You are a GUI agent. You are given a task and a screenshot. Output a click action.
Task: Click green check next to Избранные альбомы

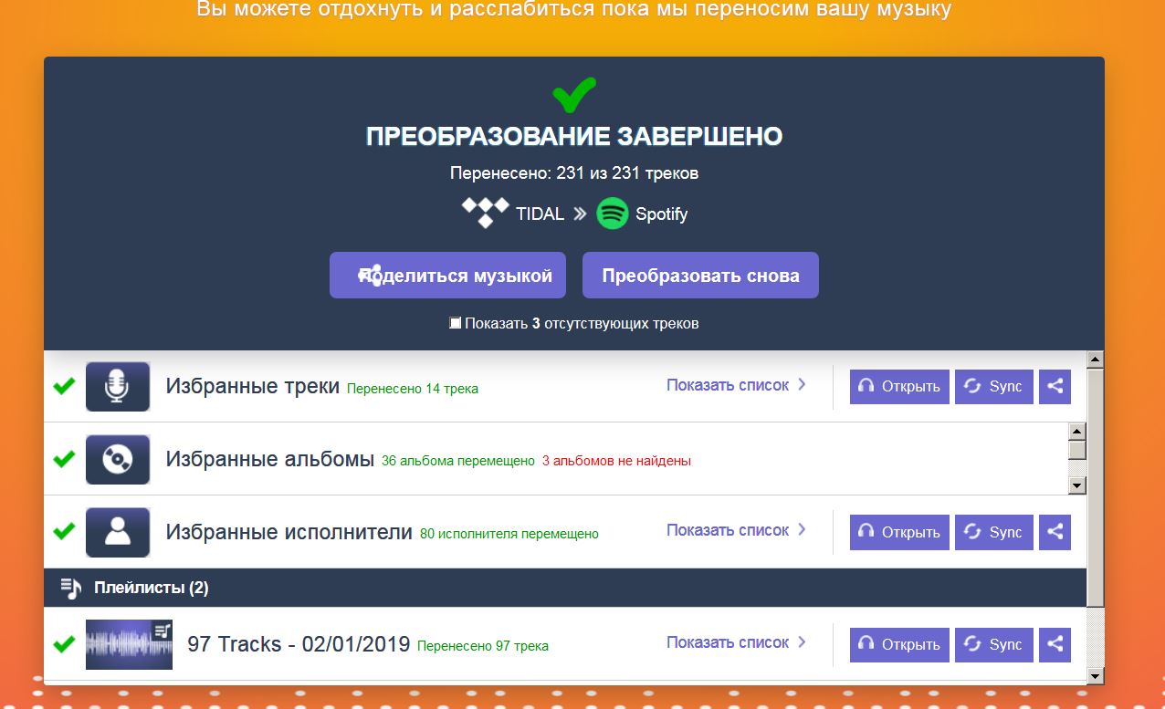[64, 459]
